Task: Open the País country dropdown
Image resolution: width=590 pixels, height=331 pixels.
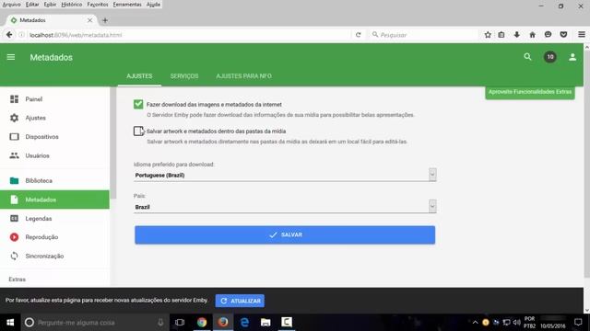Action: click(285, 206)
